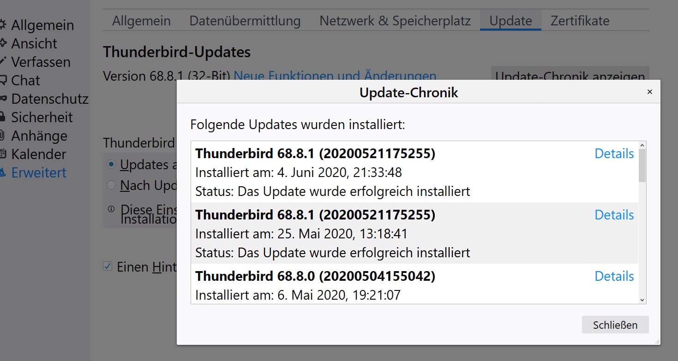
Task: Go to the Chat settings category
Action: 25,80
